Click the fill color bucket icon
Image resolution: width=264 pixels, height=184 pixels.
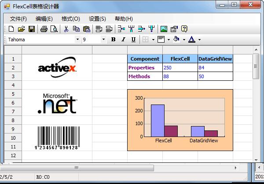click(176, 39)
